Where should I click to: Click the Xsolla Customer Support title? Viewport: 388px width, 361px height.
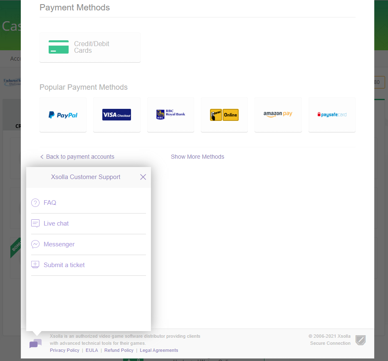click(86, 177)
